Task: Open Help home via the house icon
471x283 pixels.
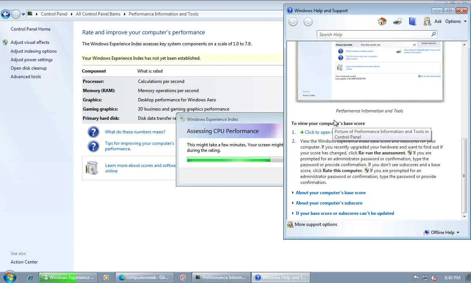Action: point(382,21)
